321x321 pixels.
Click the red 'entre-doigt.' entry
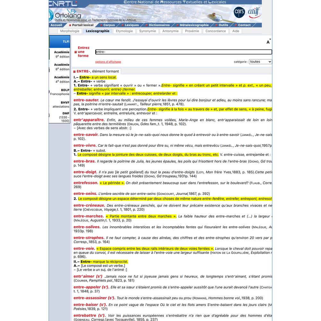tap(85, 172)
